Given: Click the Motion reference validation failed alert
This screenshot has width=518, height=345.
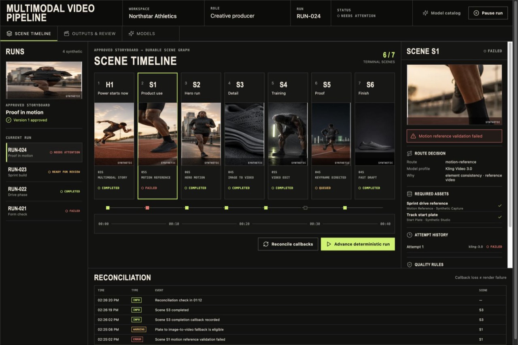Looking at the screenshot, I should [454, 136].
